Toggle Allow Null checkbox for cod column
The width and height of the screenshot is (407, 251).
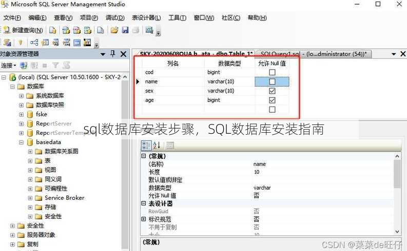pos(272,72)
